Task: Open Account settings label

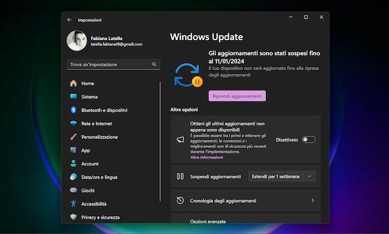Action: 90,164
